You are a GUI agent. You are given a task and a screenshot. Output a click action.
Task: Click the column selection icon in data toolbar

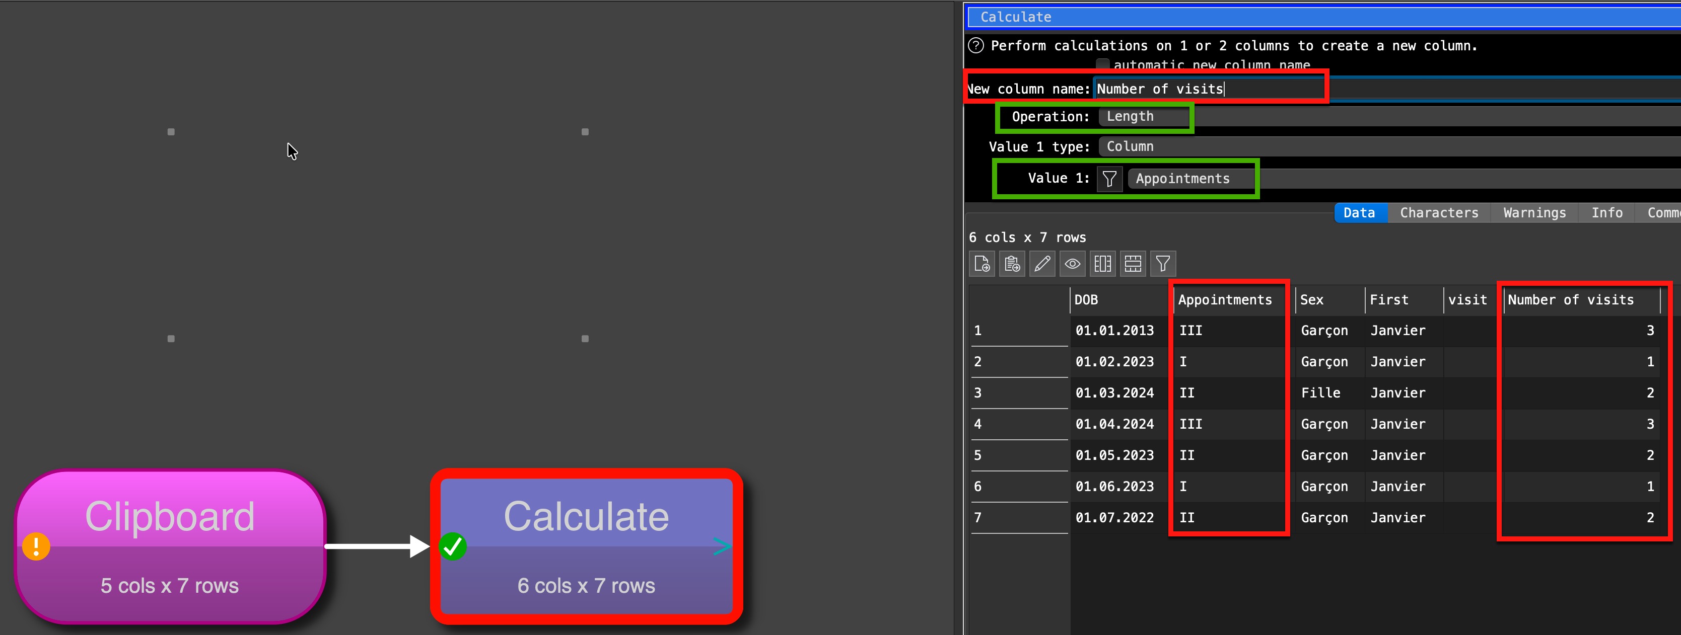pos(1102,264)
